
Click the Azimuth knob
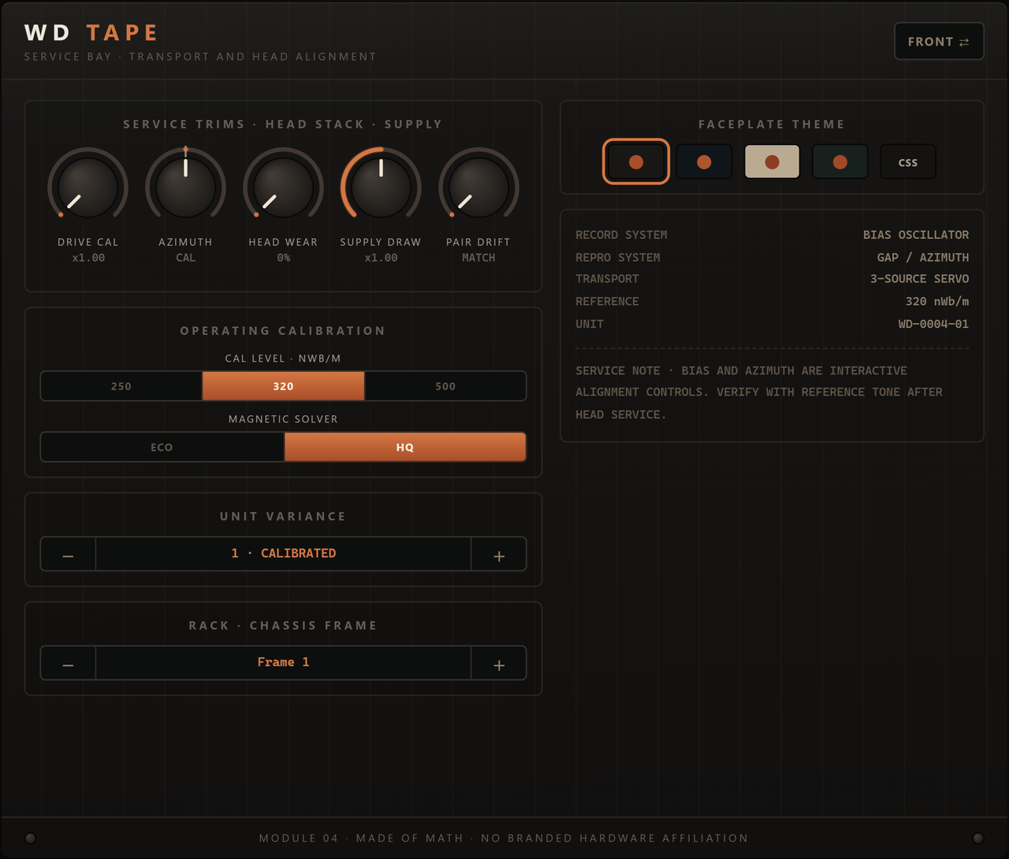point(185,188)
